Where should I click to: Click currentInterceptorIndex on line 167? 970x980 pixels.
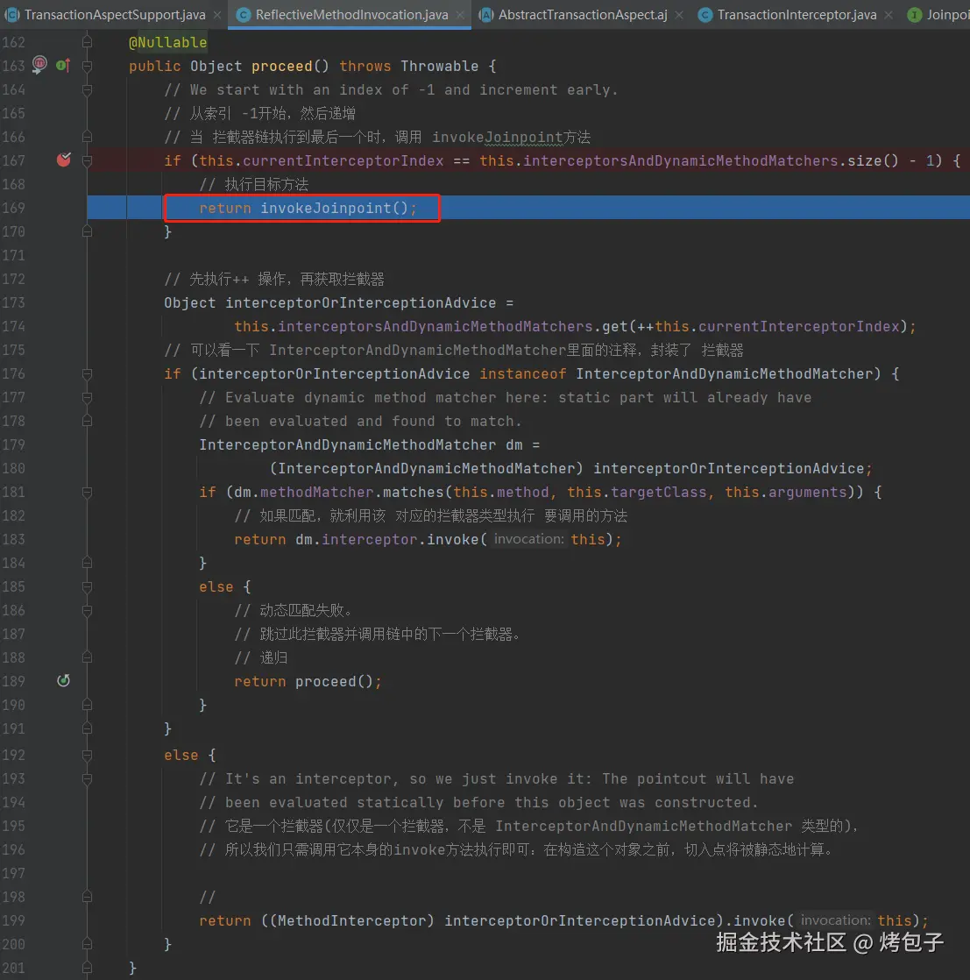coord(343,161)
